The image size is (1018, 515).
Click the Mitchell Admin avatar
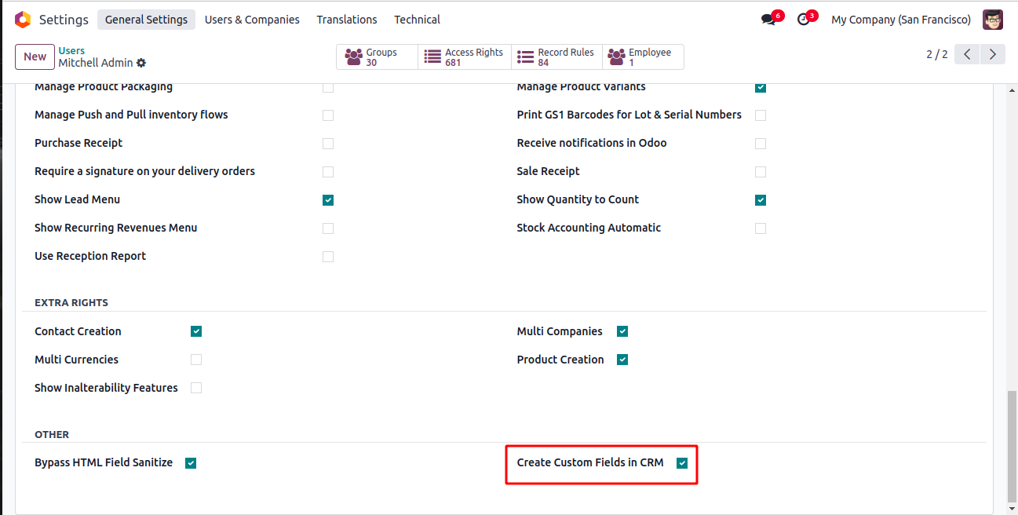pos(992,20)
